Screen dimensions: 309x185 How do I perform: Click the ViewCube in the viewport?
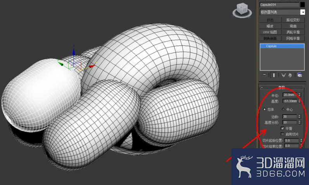click(x=242, y=10)
